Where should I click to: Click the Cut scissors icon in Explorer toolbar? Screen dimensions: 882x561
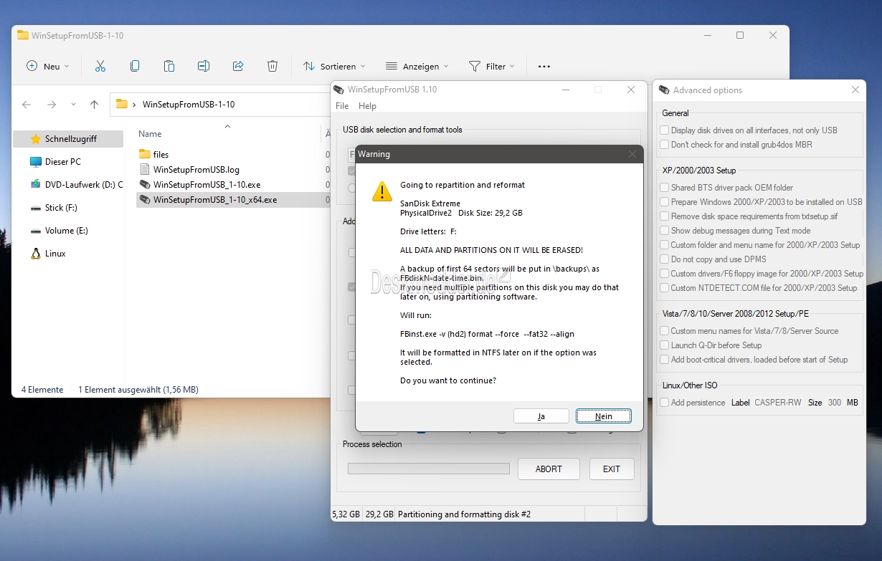[100, 66]
